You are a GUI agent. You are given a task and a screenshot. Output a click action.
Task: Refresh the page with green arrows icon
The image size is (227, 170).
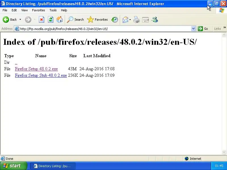pyautogui.click(x=51, y=20)
